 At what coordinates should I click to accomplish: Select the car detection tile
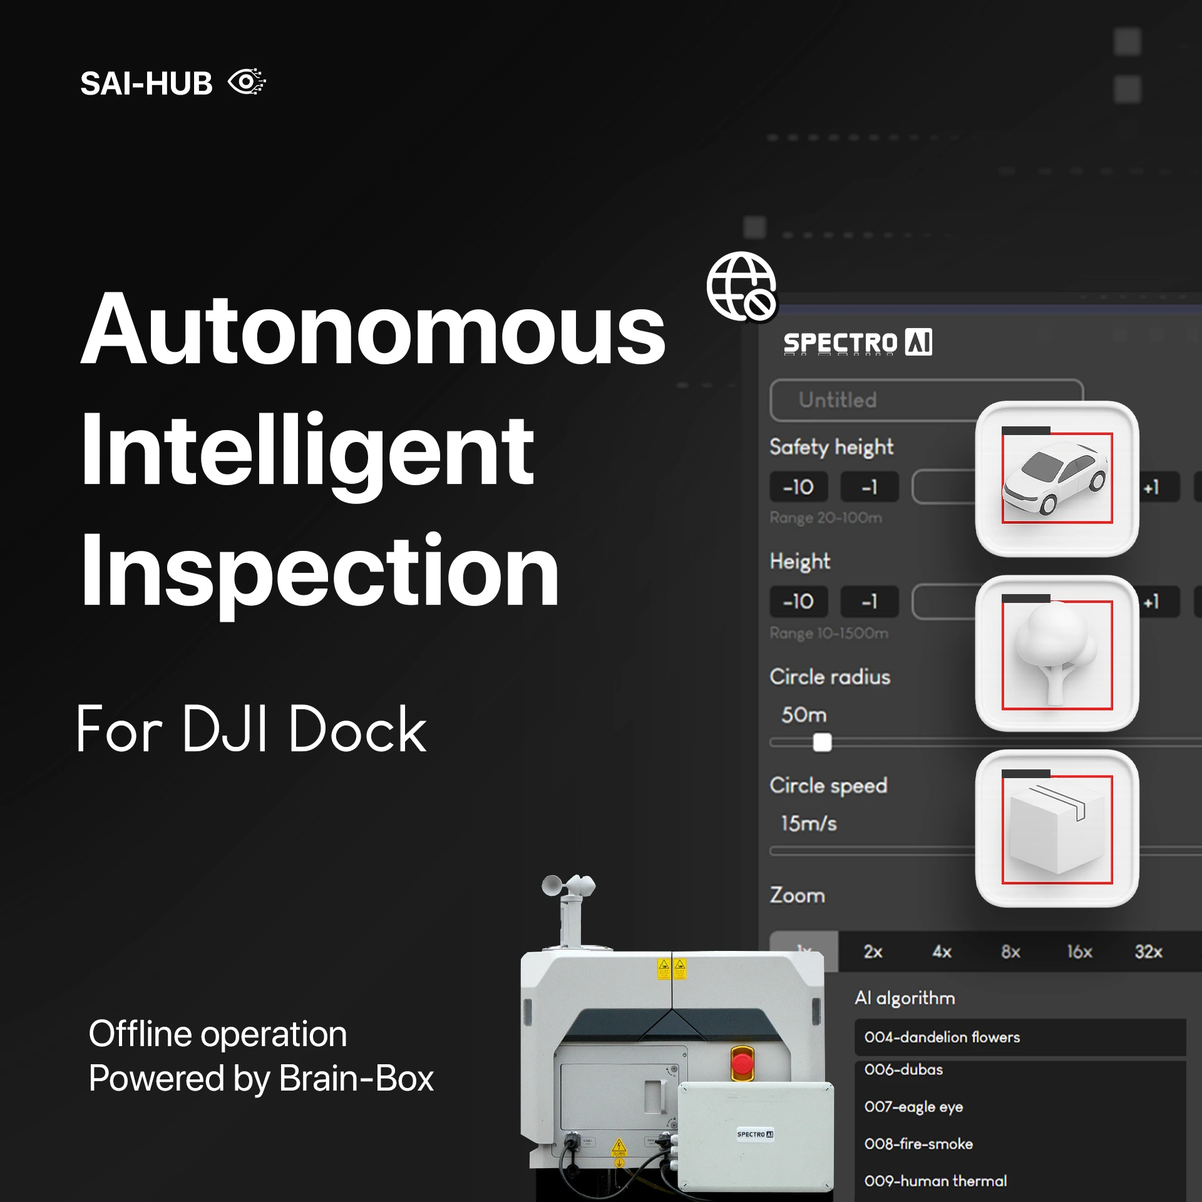1057,479
